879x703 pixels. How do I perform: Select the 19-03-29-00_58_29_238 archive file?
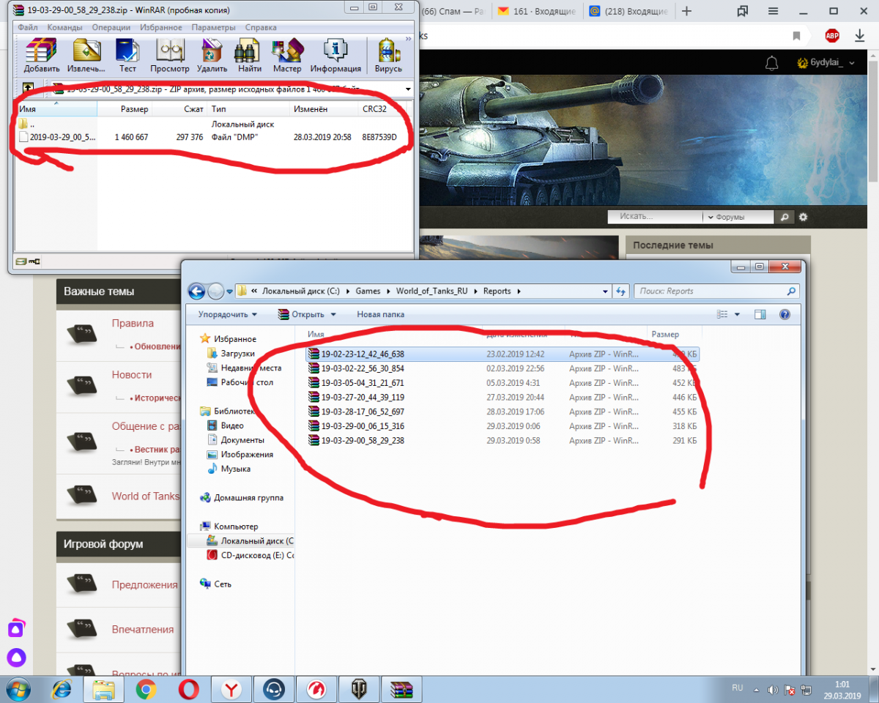[363, 441]
